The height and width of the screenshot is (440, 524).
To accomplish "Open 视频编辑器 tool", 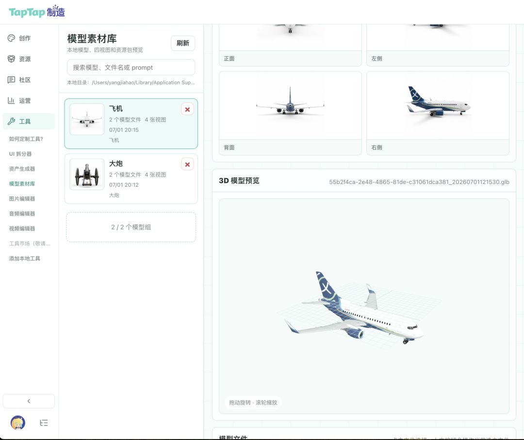I will coord(22,228).
